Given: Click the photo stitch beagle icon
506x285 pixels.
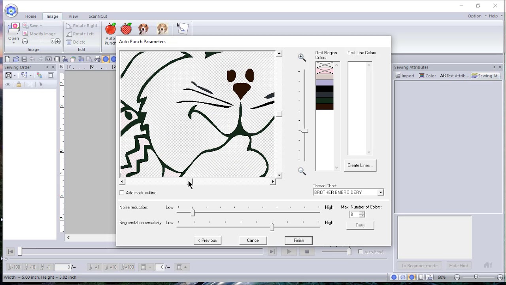Looking at the screenshot, I should click(x=143, y=28).
